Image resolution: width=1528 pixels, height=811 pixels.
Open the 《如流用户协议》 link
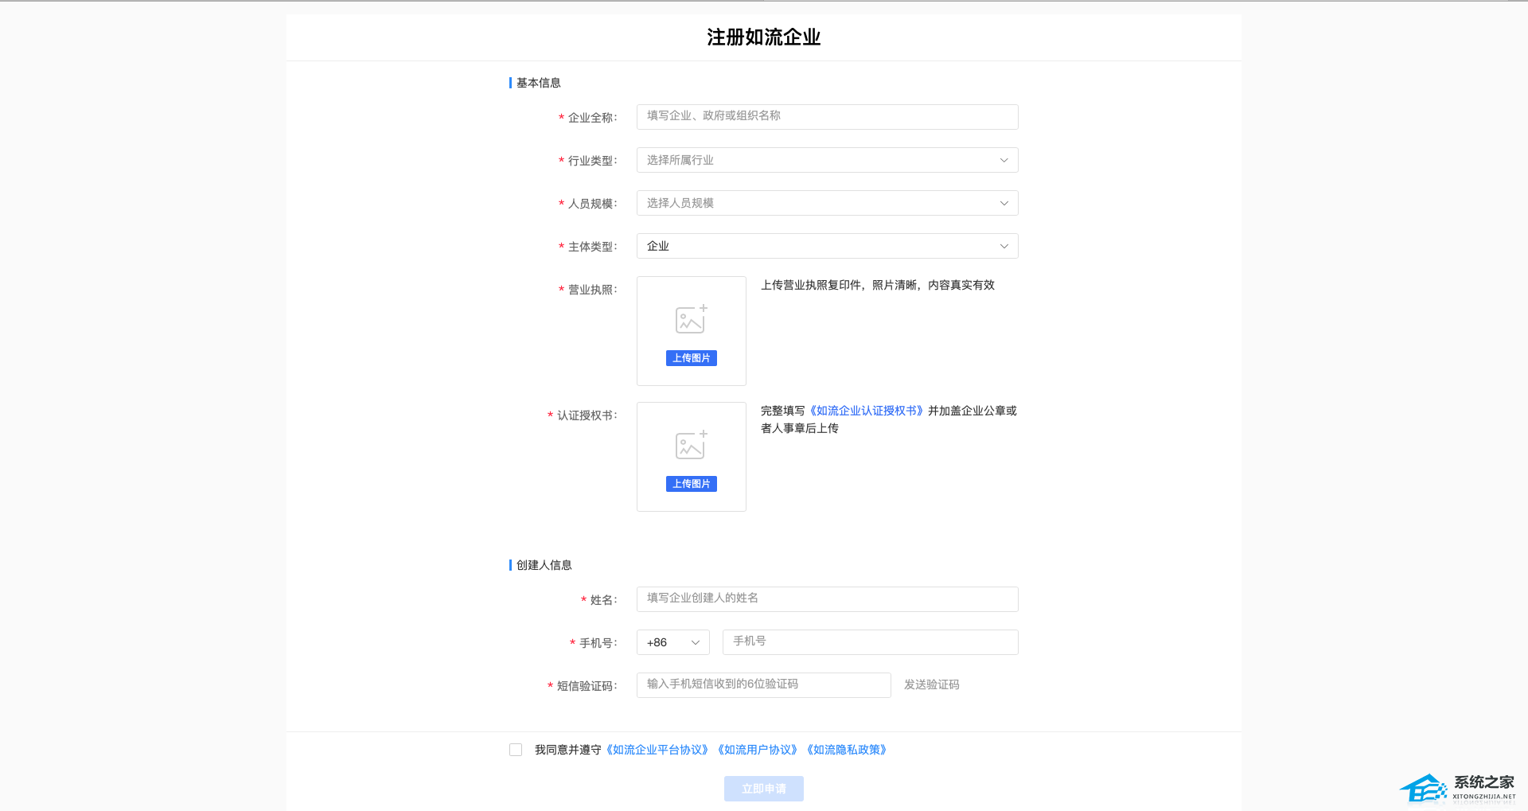[x=757, y=750]
